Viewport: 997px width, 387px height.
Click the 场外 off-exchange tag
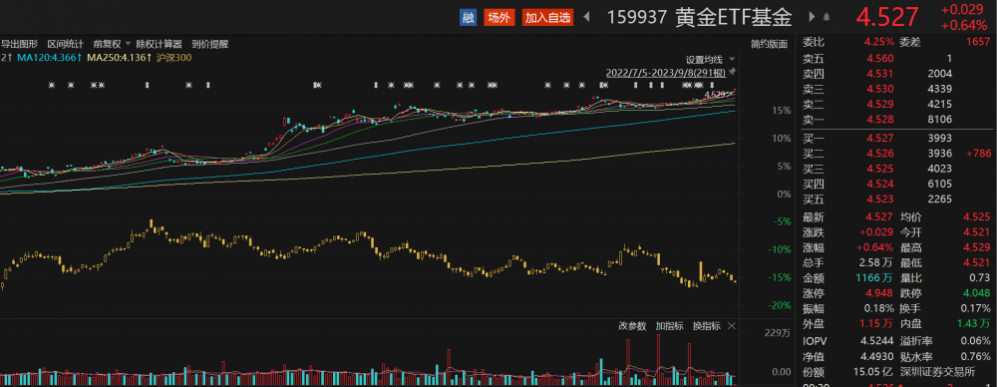(499, 18)
